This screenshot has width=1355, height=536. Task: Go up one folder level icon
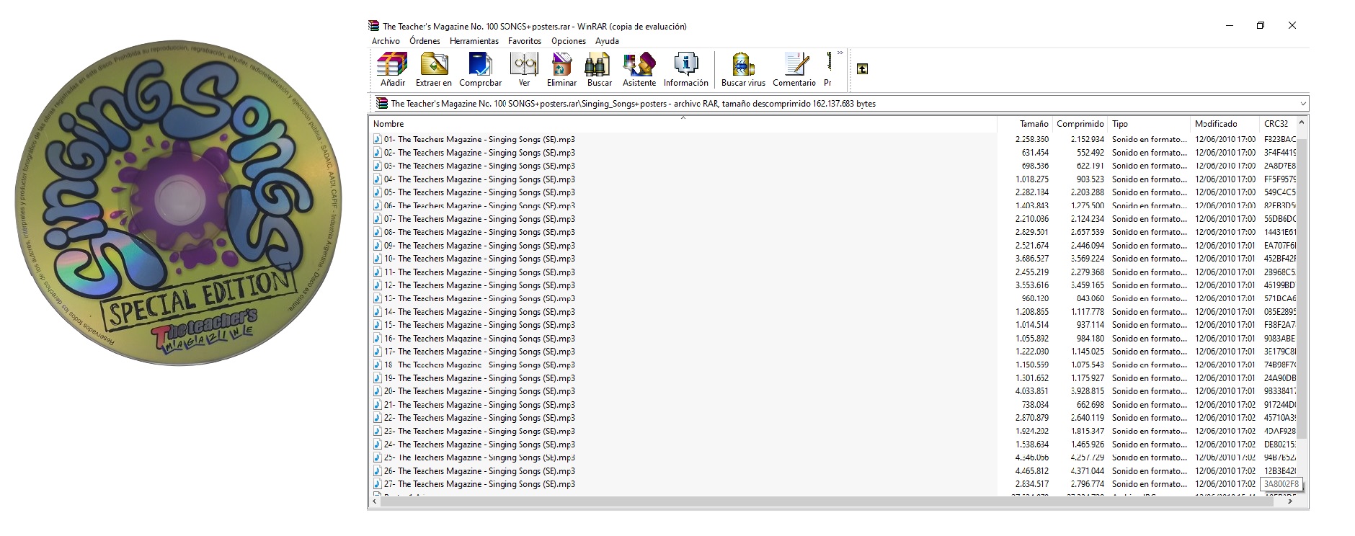[862, 69]
